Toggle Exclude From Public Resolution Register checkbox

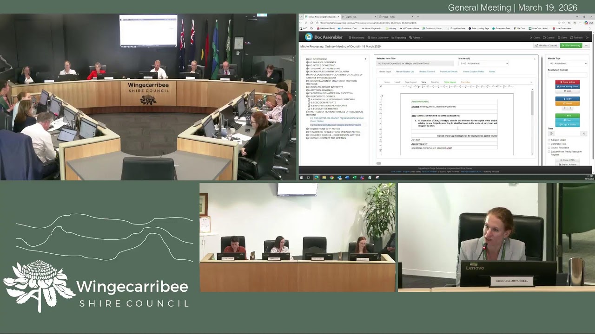point(549,152)
